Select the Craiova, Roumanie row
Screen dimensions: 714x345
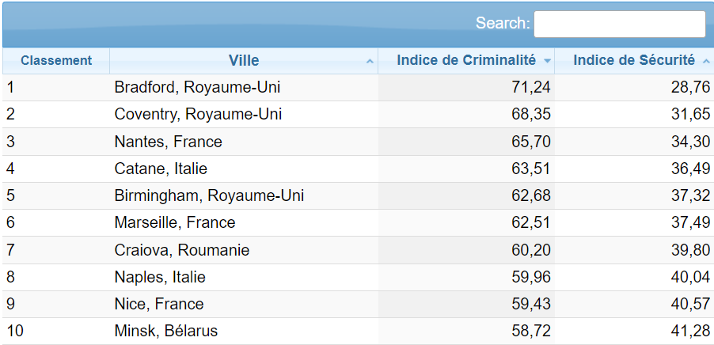(182, 250)
